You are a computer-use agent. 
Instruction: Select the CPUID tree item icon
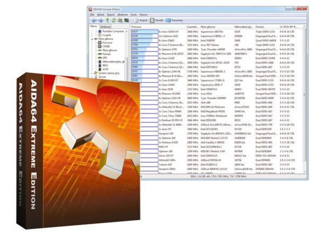point(100,46)
